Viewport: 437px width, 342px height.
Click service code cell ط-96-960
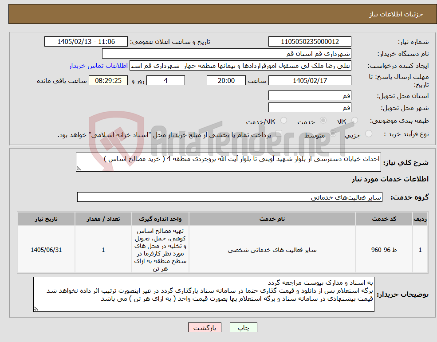click(x=384, y=250)
